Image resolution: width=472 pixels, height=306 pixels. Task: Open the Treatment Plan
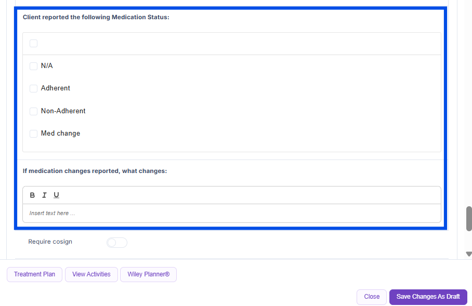click(x=34, y=274)
